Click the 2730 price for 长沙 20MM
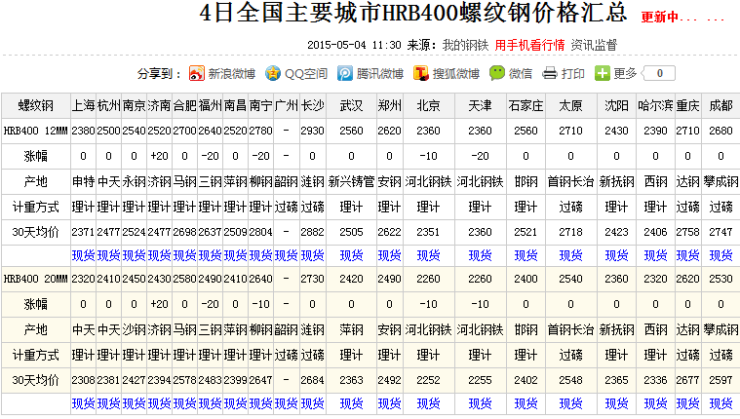The height and width of the screenshot is (419, 740). (312, 279)
